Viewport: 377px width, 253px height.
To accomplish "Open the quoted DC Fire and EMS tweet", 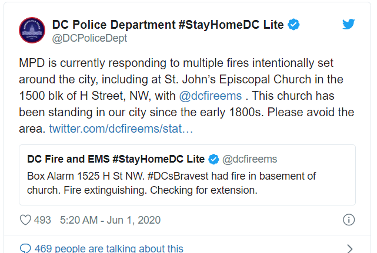I will point(187,175).
